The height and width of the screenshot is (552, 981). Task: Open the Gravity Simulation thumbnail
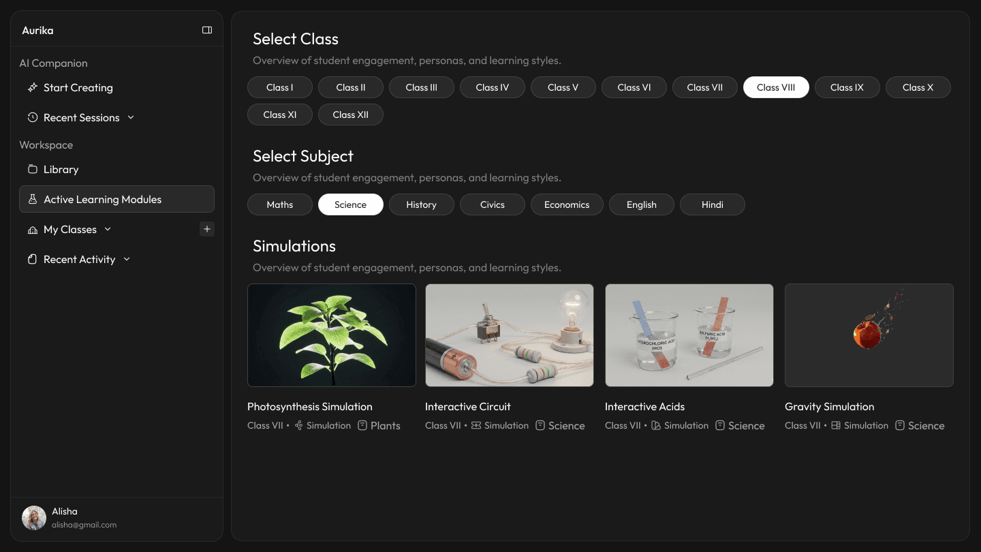869,335
